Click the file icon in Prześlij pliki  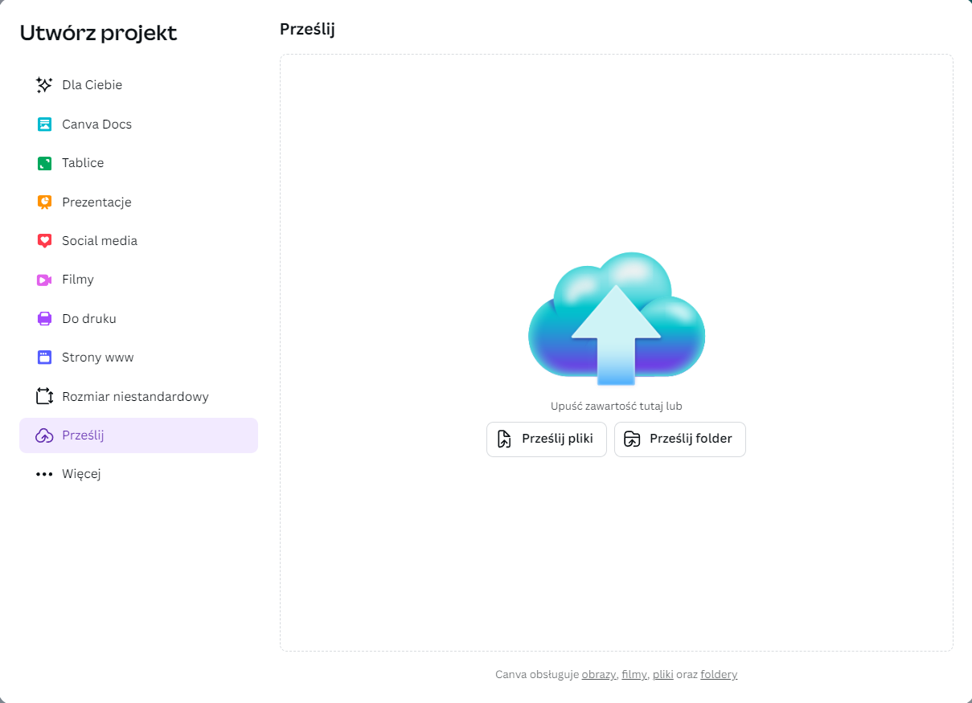click(x=504, y=439)
